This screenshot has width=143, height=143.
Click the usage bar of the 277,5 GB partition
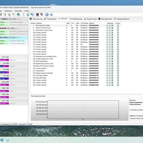tap(4, 60)
